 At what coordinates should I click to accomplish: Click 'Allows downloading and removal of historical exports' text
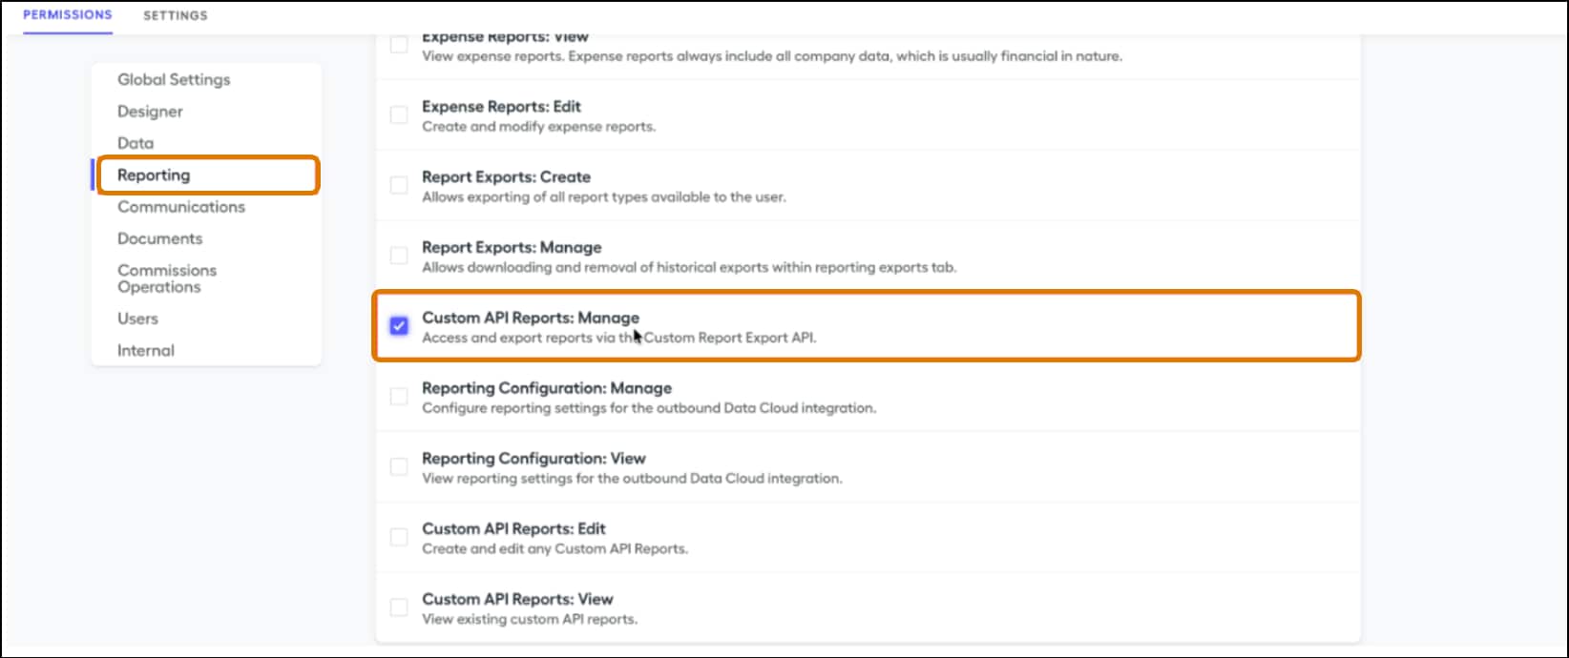pyautogui.click(x=689, y=268)
